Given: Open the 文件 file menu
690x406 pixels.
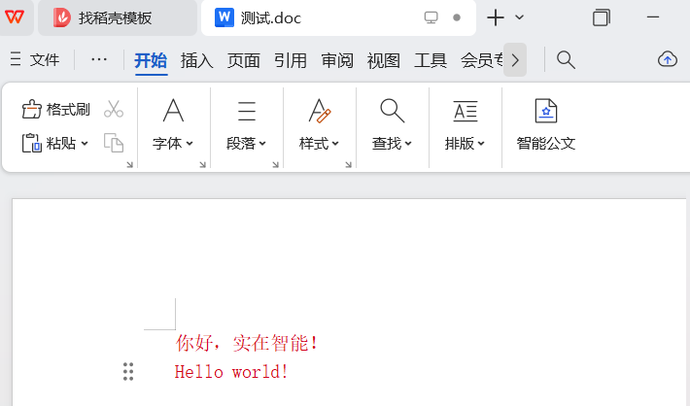Looking at the screenshot, I should [35, 60].
